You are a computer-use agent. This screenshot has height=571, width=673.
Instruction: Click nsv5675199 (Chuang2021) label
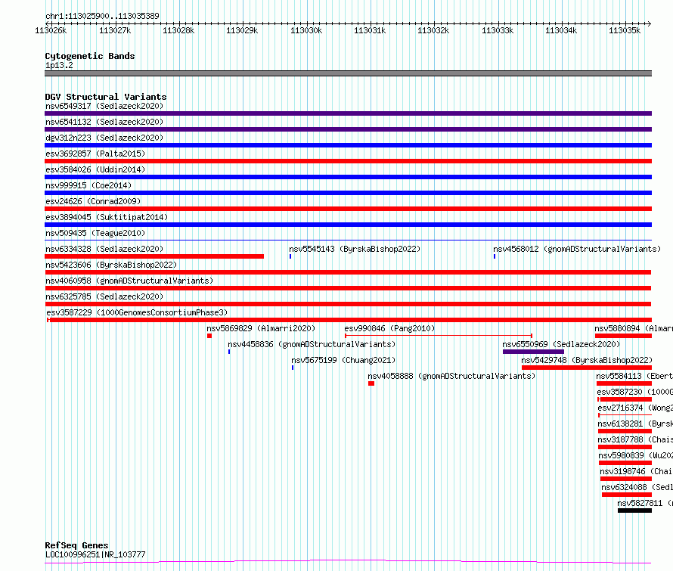[343, 360]
